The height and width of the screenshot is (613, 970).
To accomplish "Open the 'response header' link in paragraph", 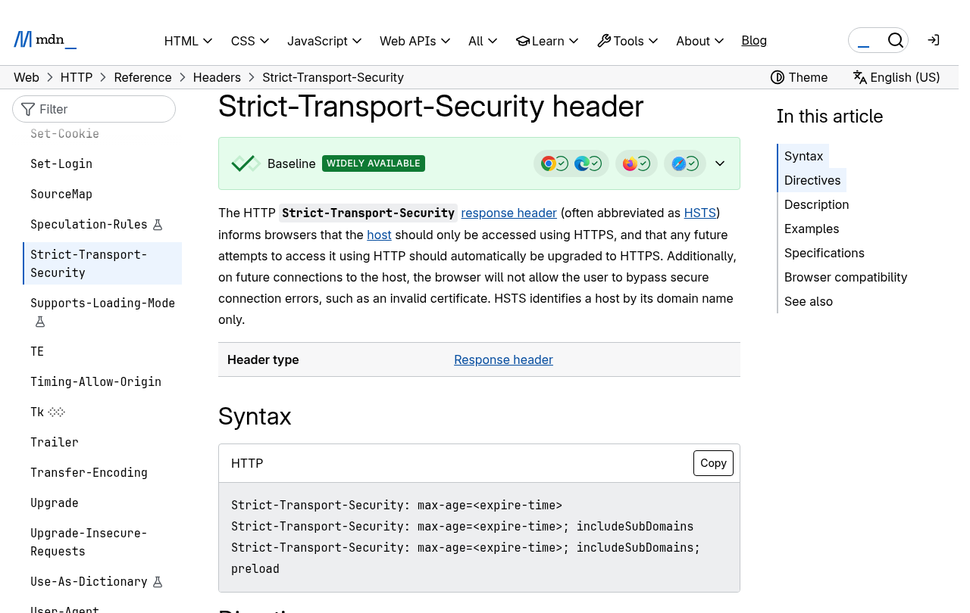I will click(509, 213).
